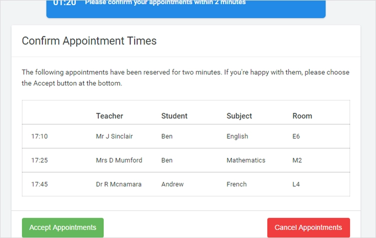Screen dimensions: 376x238
Task: Click the Confirm Appointment Times heading
Action: pos(89,41)
